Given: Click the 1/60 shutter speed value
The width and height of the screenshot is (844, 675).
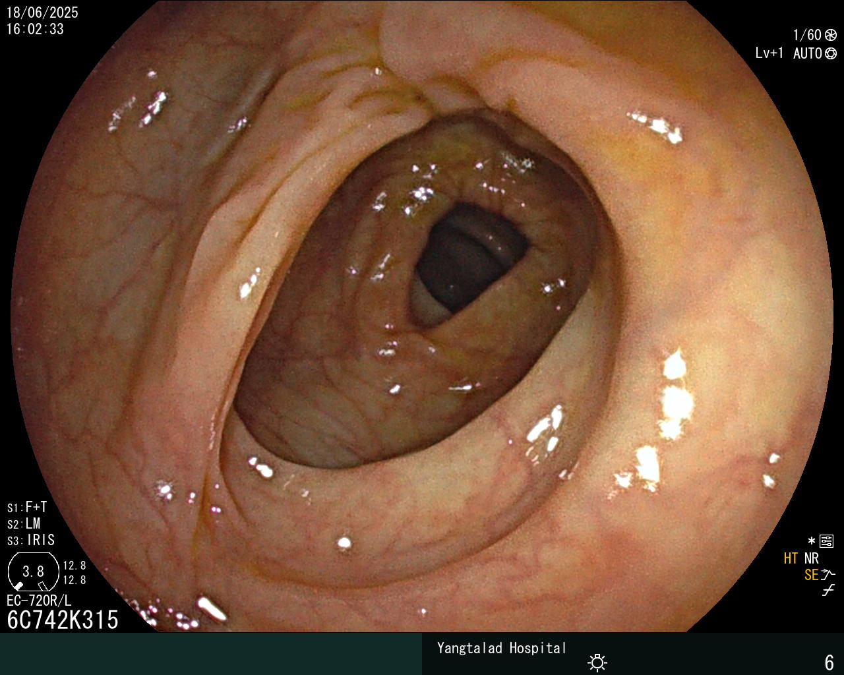Looking at the screenshot, I should pyautogui.click(x=807, y=35).
